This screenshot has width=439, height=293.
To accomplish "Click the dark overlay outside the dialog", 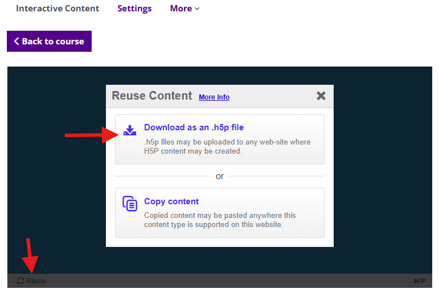I will coord(57,171).
